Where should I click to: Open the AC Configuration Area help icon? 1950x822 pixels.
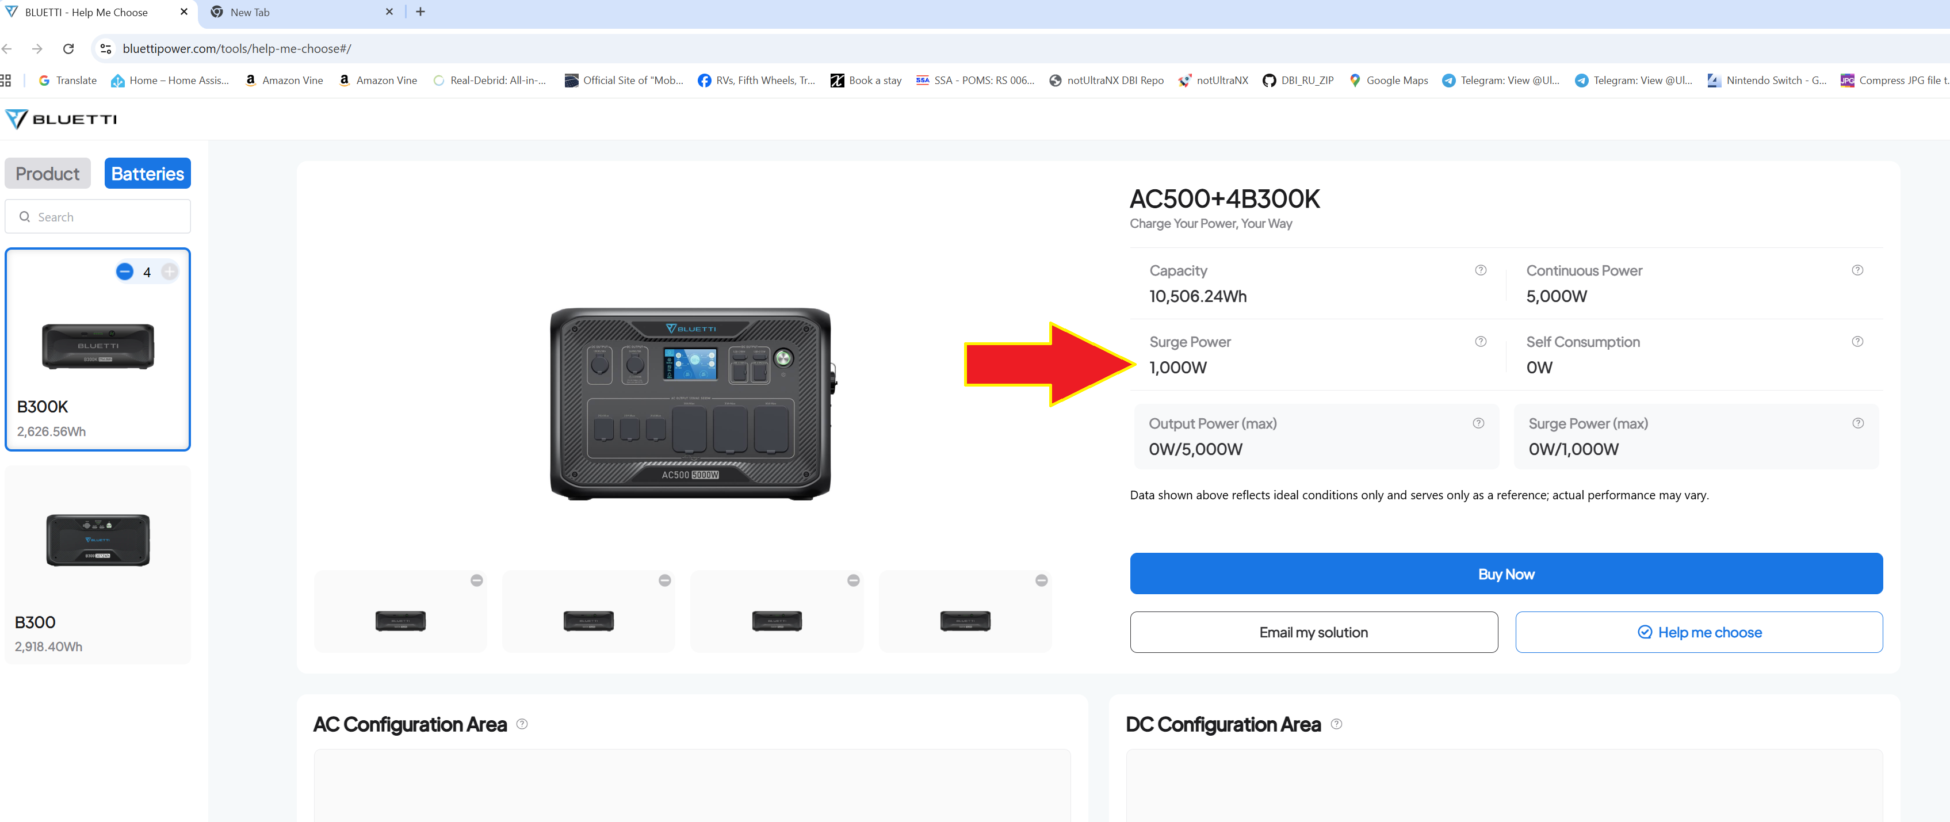pyautogui.click(x=522, y=724)
